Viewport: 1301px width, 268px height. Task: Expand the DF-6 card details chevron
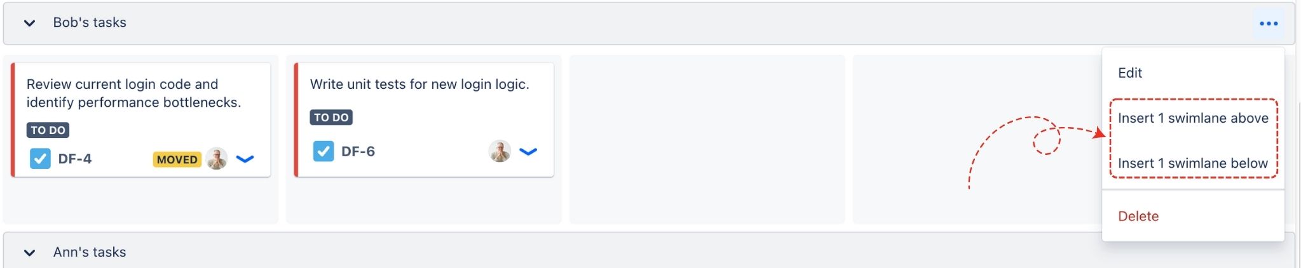pos(528,151)
